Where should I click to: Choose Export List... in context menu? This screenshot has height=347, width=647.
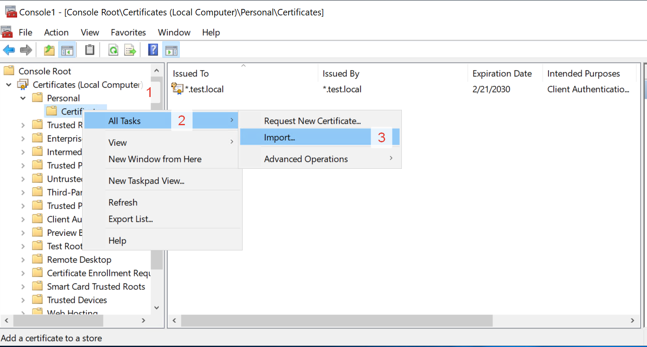click(162, 219)
